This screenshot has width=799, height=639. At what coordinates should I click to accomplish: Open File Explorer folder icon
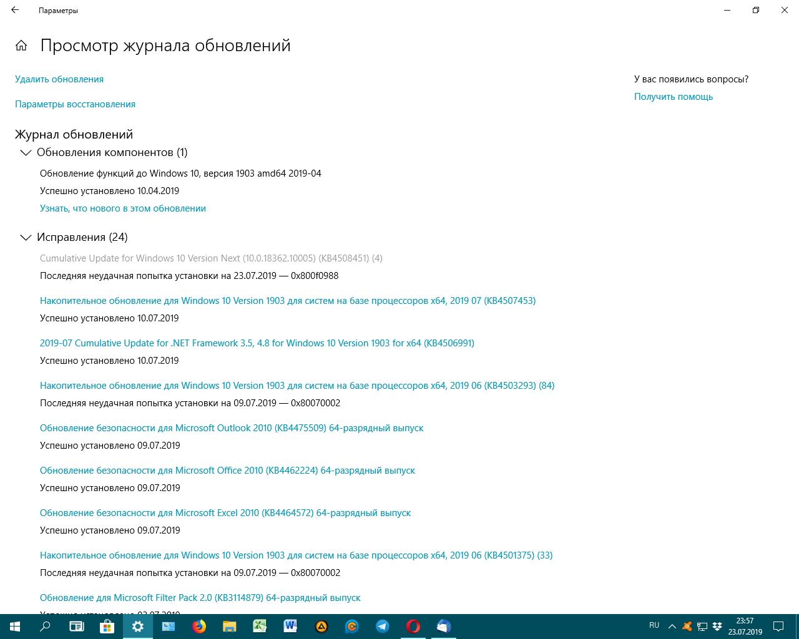click(230, 627)
